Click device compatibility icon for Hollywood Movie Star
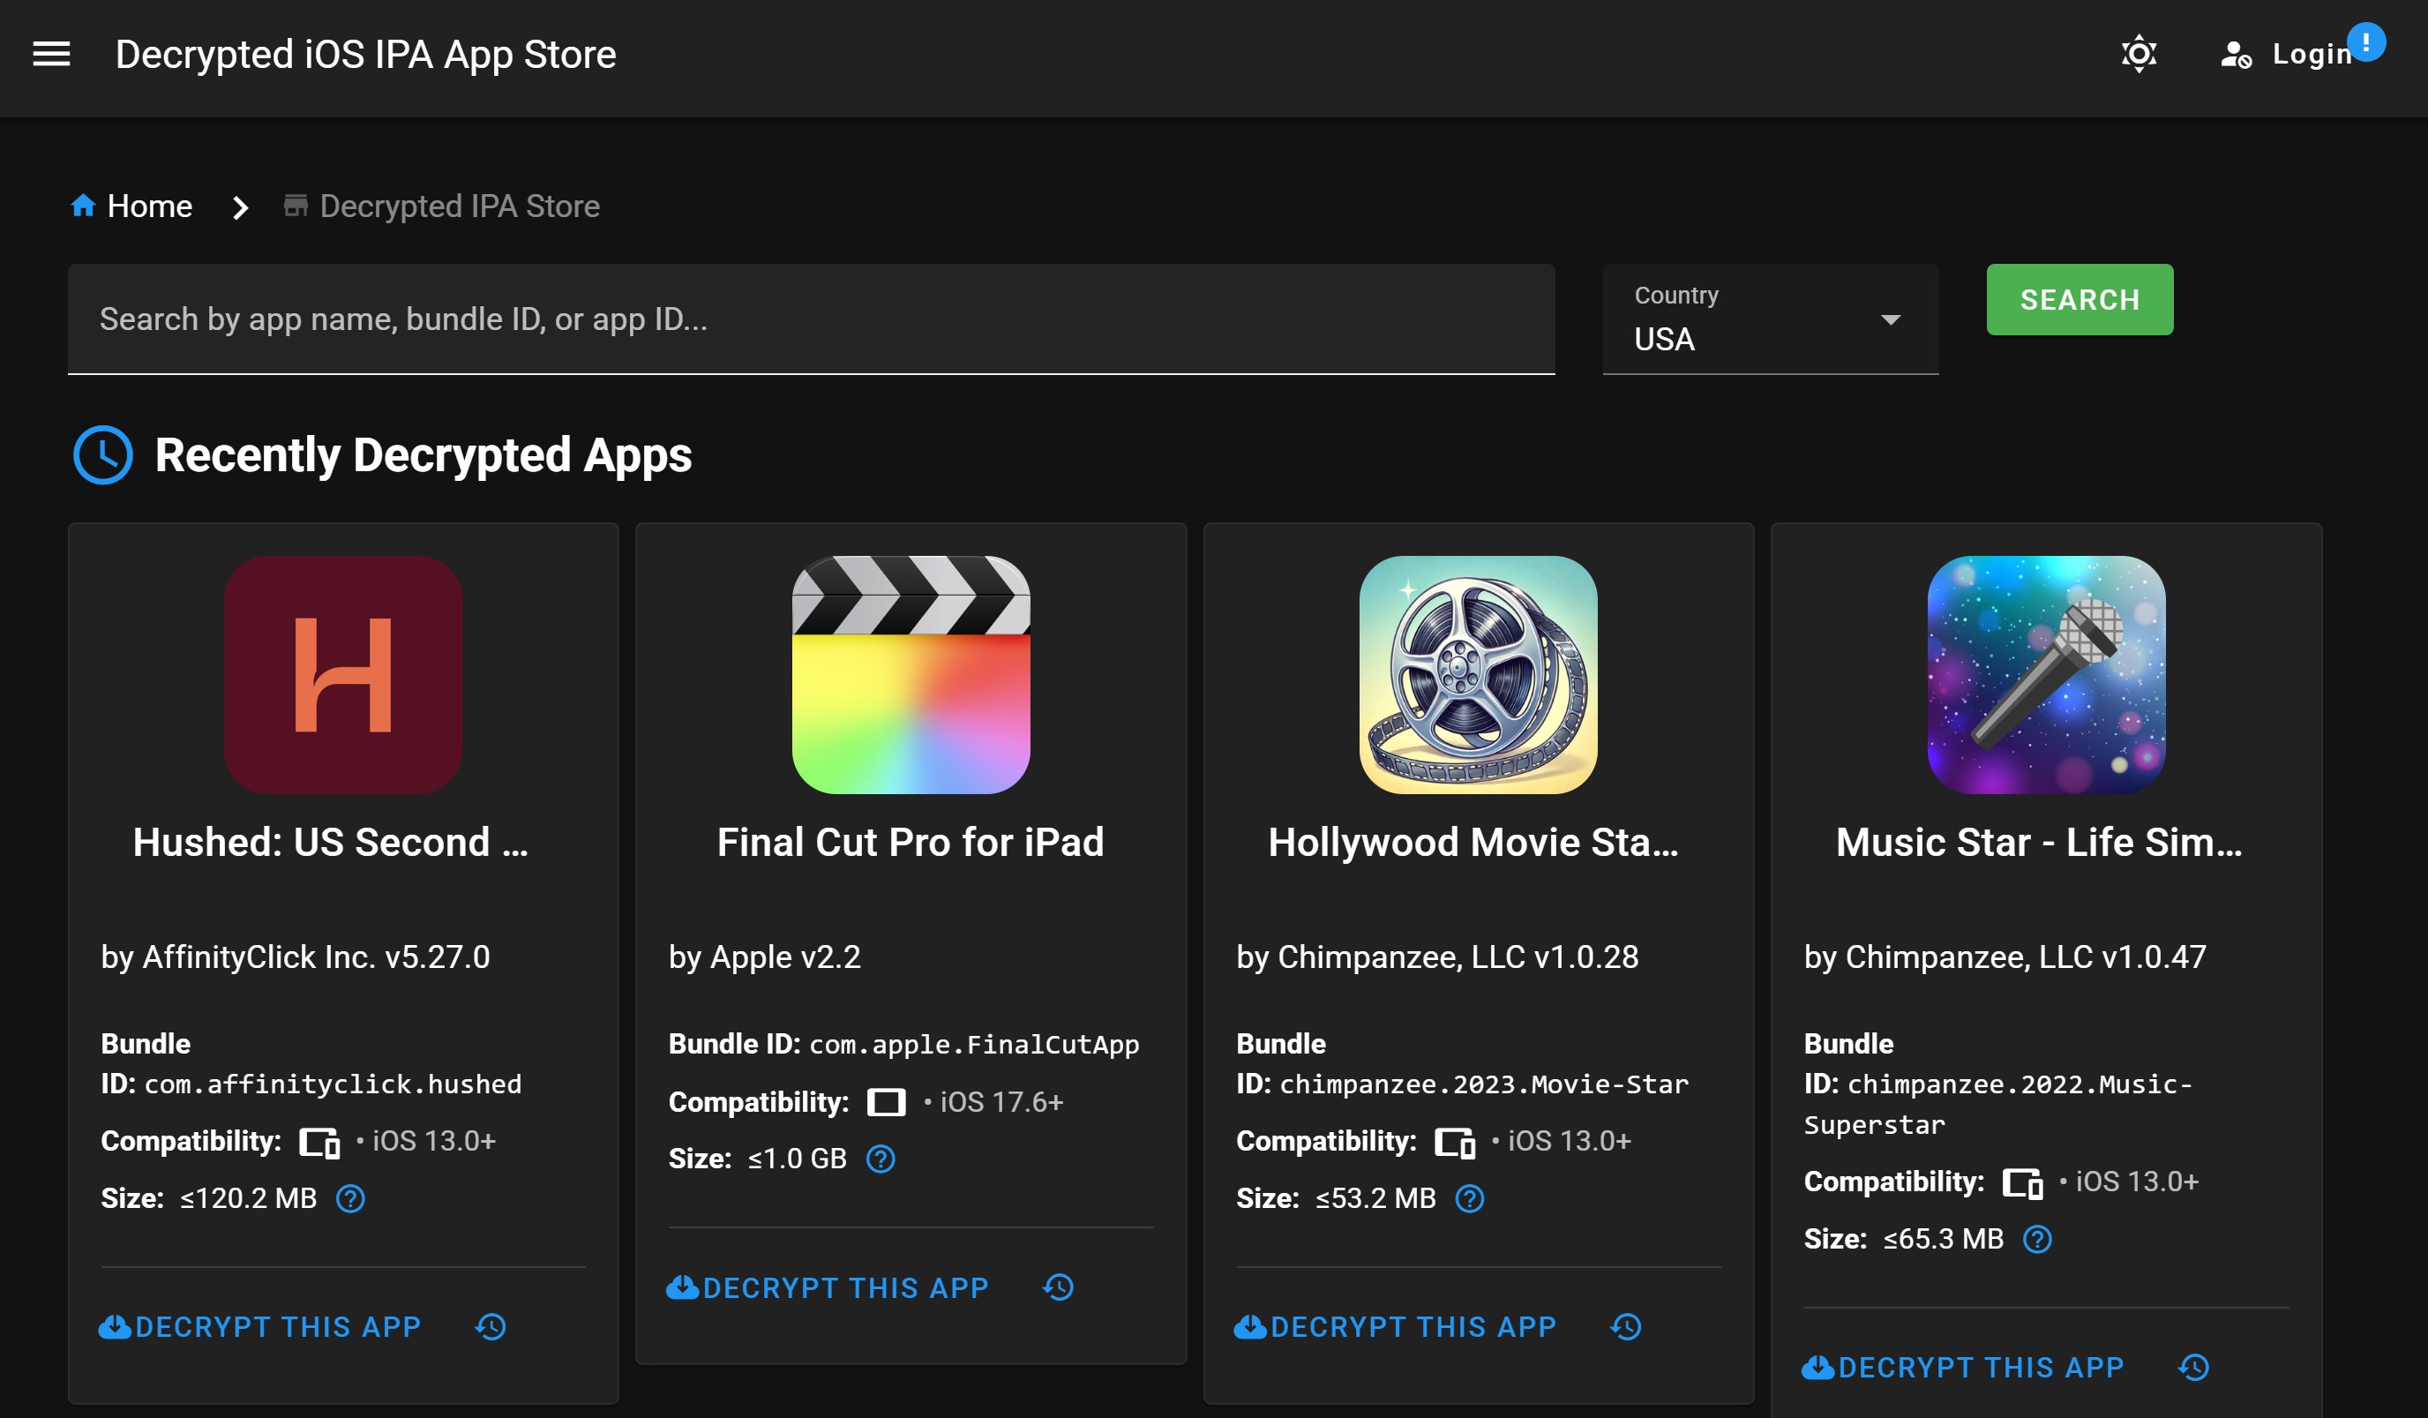Image resolution: width=2428 pixels, height=1418 pixels. (x=1455, y=1143)
